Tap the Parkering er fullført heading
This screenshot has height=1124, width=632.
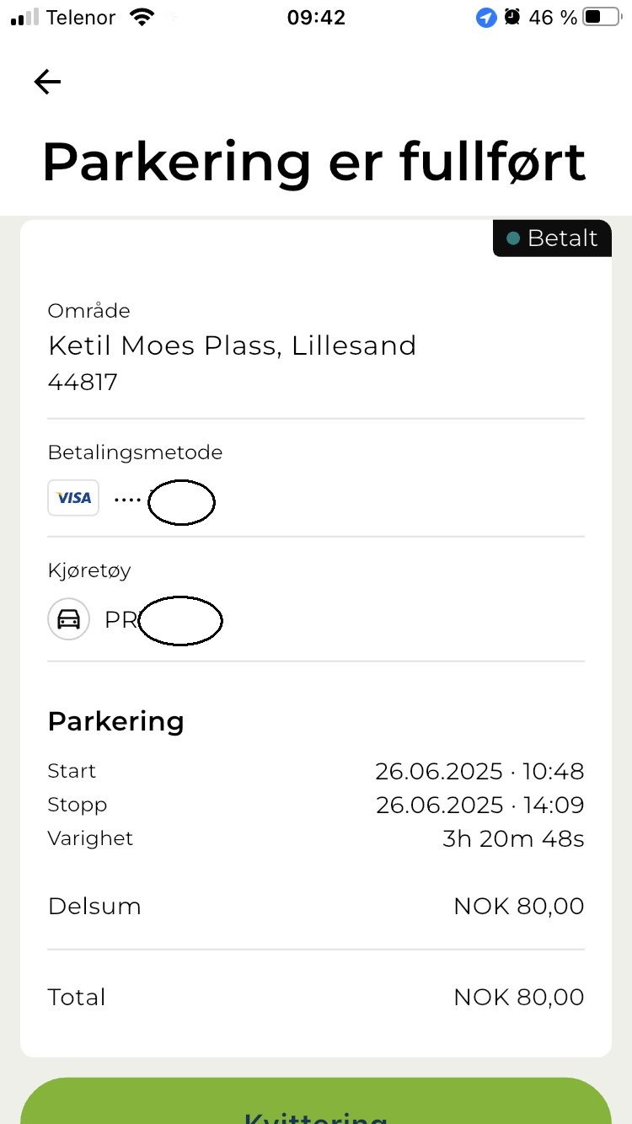[x=313, y=161]
